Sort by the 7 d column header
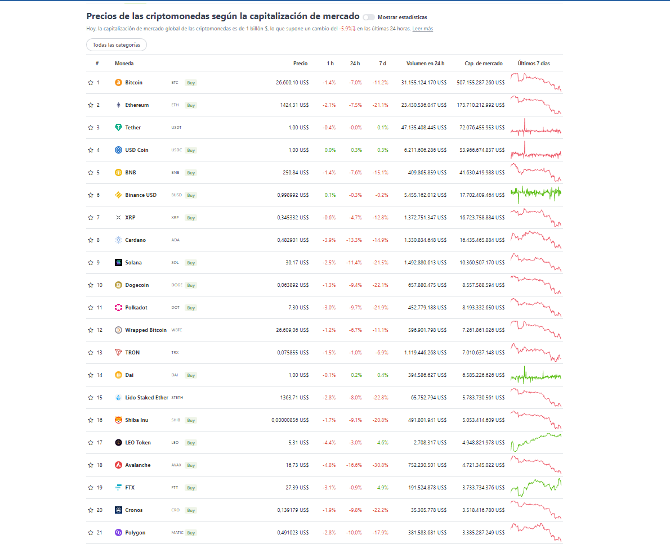Viewport: 670px width, 544px height. [x=382, y=63]
